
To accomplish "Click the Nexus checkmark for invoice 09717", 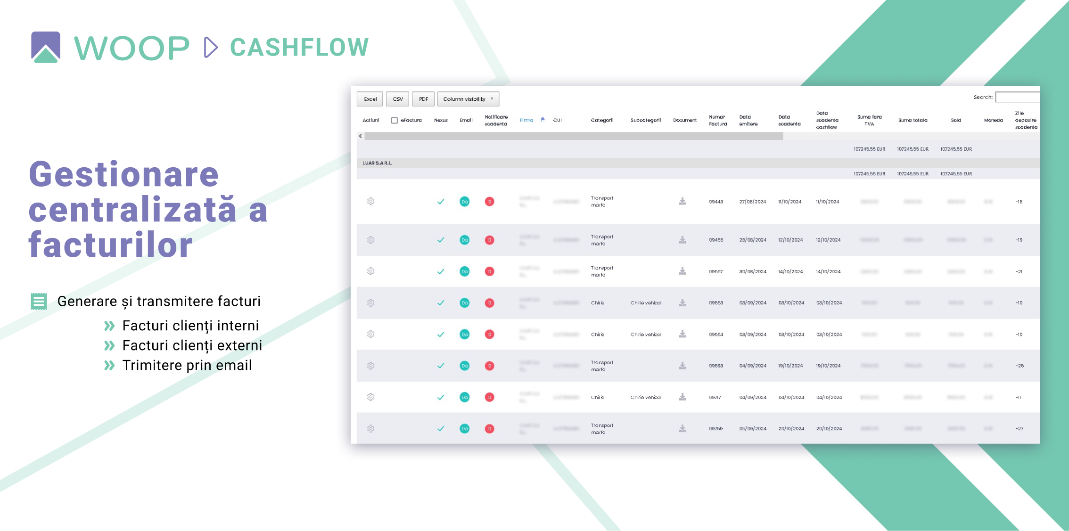I will tap(441, 397).
